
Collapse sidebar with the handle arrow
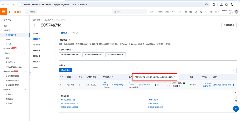click(31, 72)
